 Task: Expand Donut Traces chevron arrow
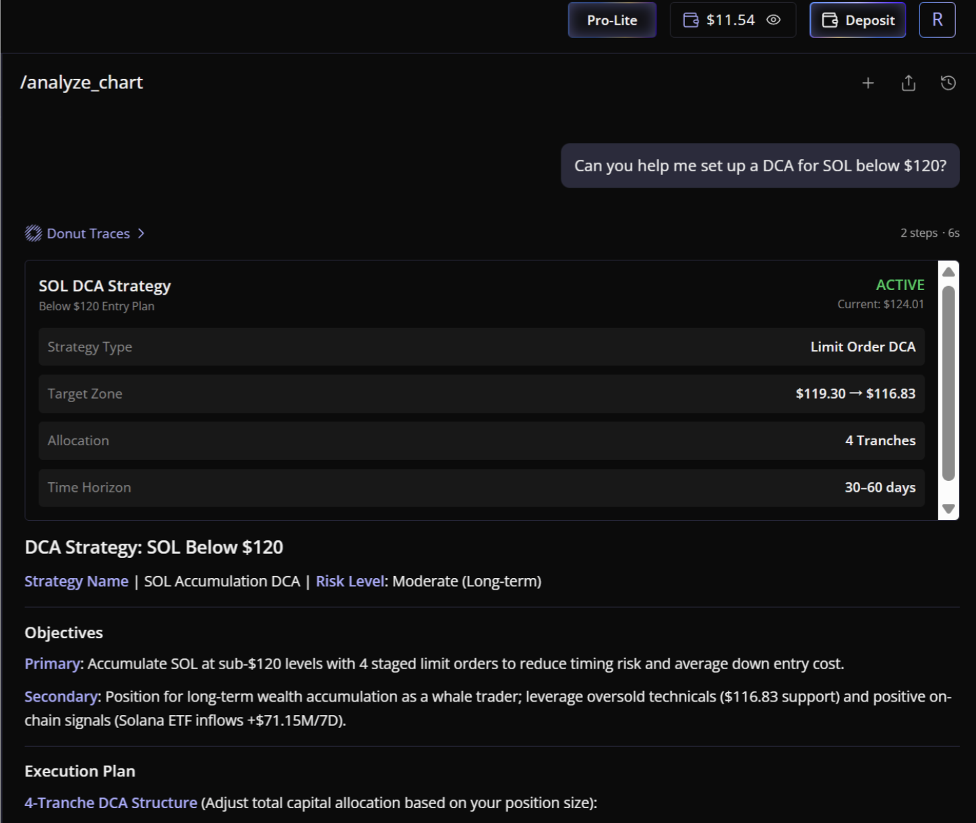click(x=141, y=233)
